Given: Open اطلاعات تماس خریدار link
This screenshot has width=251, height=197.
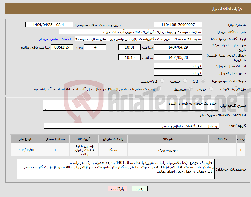Looking at the screenshot, I should tap(56, 39).
